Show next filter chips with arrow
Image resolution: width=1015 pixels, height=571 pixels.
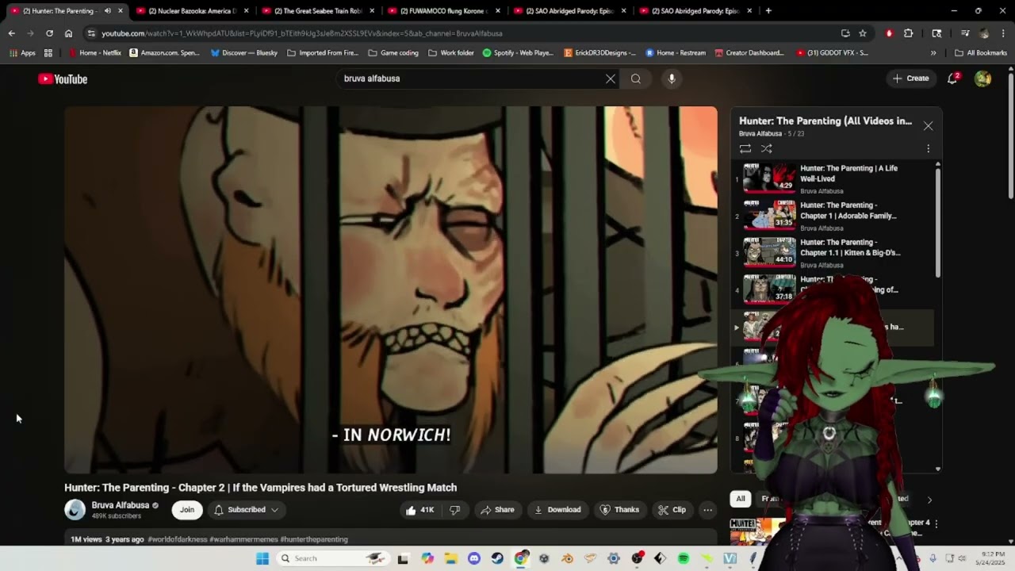pyautogui.click(x=929, y=500)
